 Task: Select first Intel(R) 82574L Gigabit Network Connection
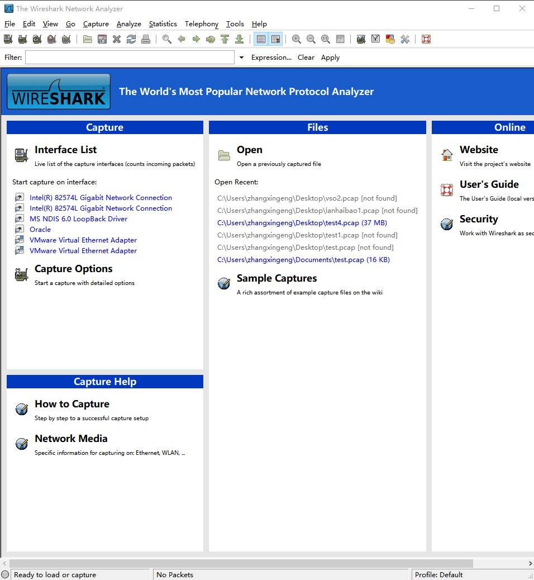[101, 198]
